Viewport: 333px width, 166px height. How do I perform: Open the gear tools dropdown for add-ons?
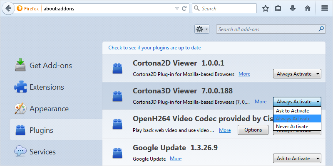[x=202, y=29]
